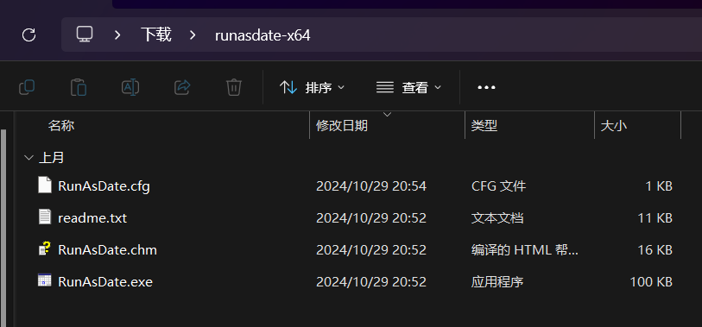
Task: Click the 应用程序 type cell
Action: click(497, 282)
